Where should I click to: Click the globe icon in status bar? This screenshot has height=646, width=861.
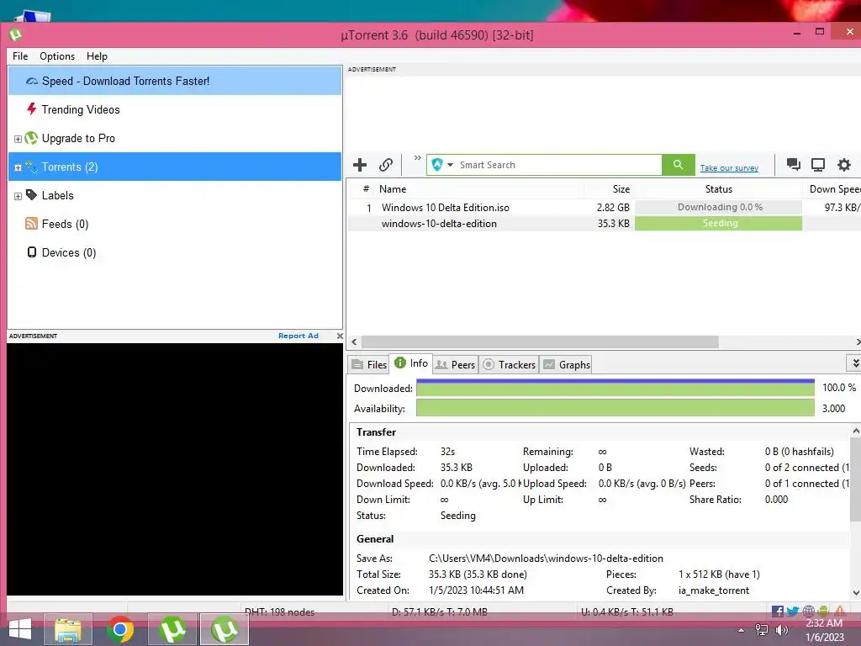coord(808,611)
